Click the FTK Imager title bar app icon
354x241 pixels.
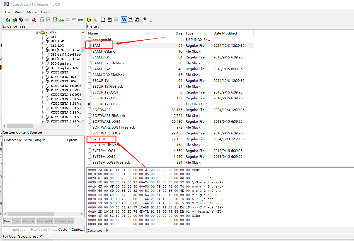click(x=6, y=4)
